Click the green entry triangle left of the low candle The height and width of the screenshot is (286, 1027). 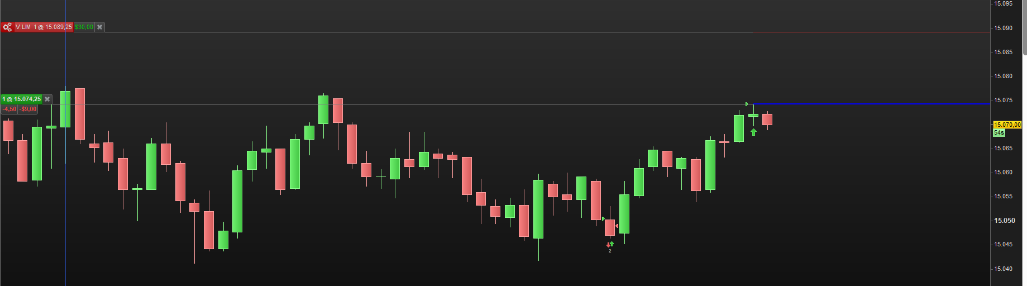click(603, 218)
